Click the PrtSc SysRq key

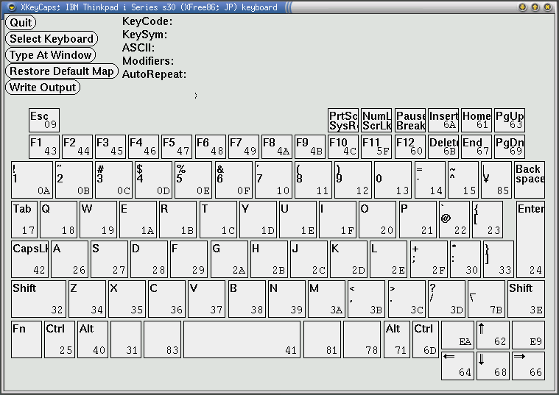pos(343,120)
